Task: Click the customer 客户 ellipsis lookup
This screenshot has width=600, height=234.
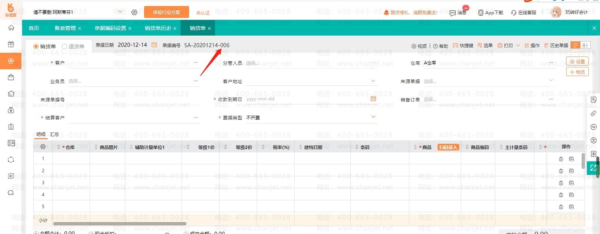Action: [196, 63]
